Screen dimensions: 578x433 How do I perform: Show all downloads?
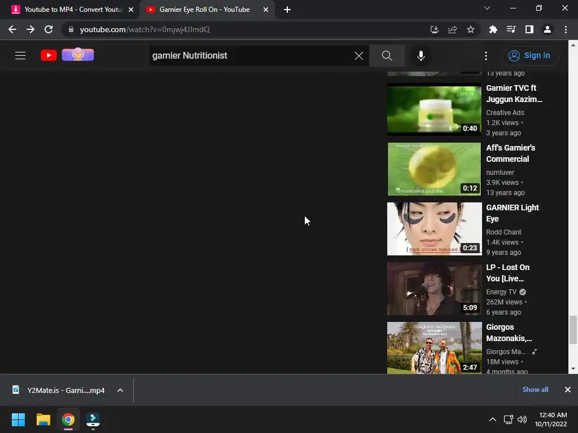[535, 390]
